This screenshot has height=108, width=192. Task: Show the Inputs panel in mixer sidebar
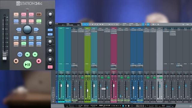(53, 92)
